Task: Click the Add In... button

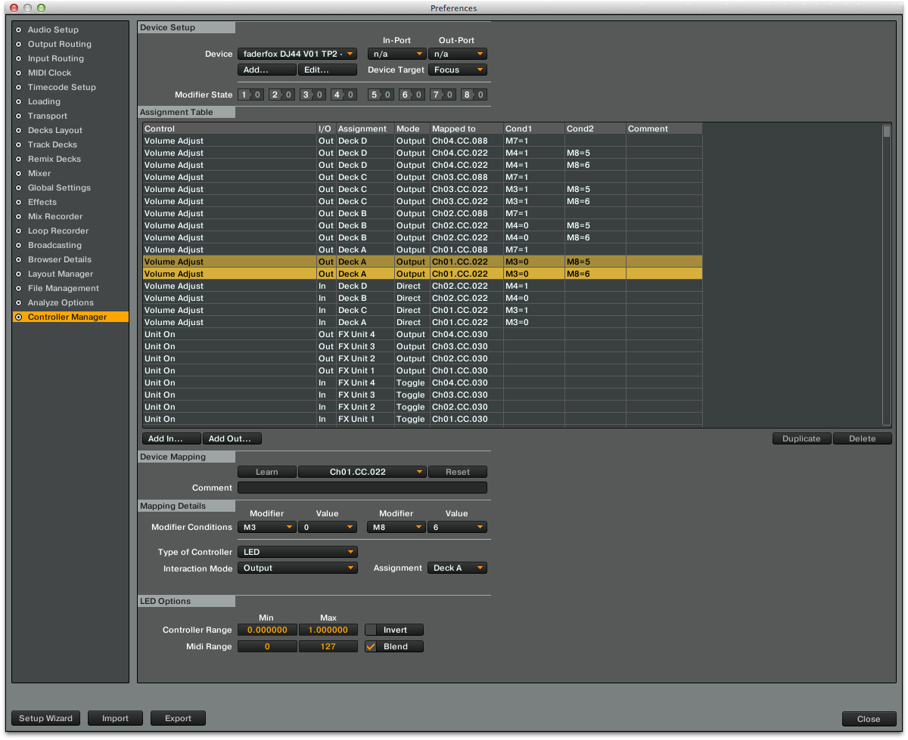Action: pyautogui.click(x=171, y=438)
